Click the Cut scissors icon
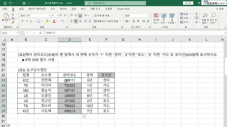227x127 pixels. [13, 14]
